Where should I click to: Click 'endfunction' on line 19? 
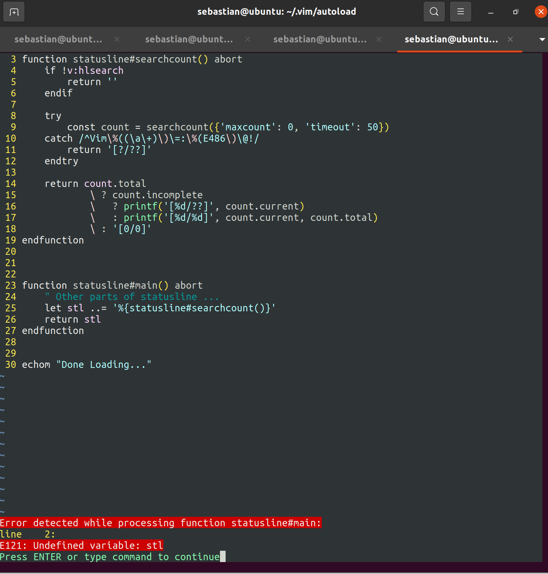pos(53,240)
